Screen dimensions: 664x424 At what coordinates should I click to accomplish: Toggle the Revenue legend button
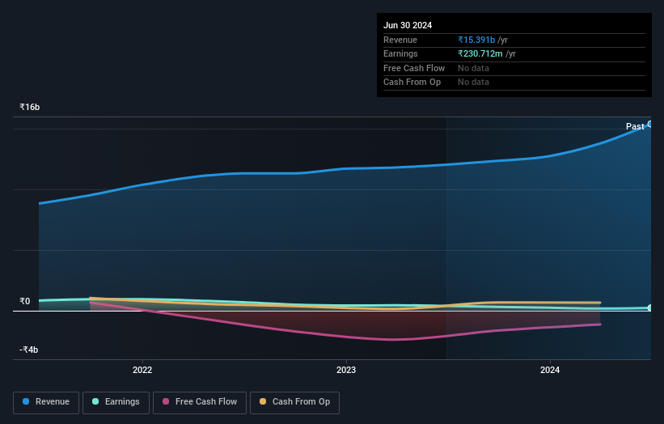tap(46, 402)
